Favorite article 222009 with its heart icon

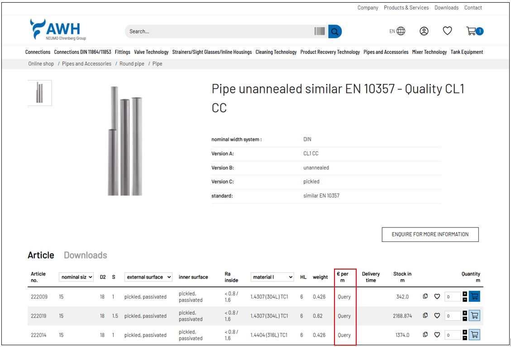tap(437, 297)
